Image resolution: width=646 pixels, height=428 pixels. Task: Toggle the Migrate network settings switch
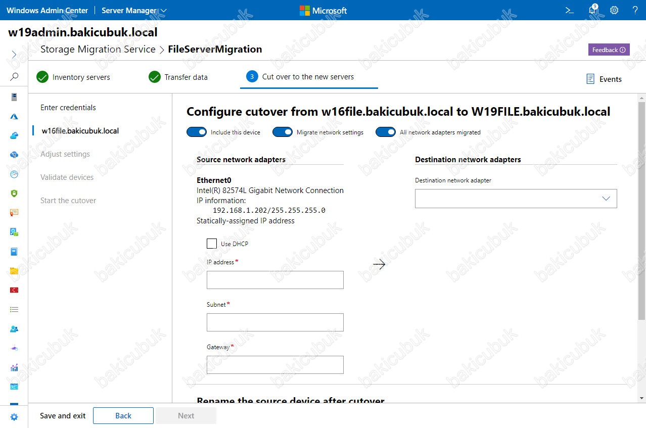pyautogui.click(x=283, y=132)
